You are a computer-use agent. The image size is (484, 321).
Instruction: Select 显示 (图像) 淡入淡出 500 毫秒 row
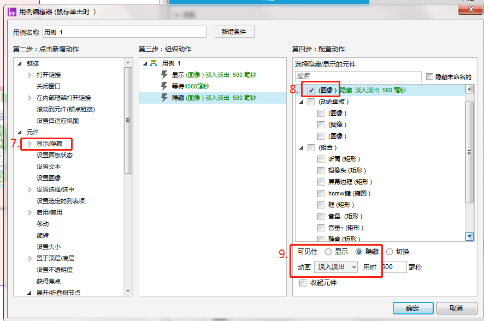[213, 75]
